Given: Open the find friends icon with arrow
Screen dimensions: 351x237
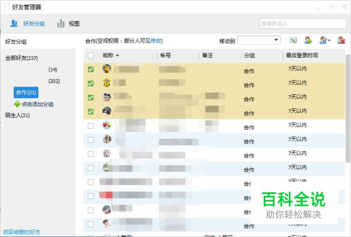Looking at the screenshot, I should pos(325,40).
